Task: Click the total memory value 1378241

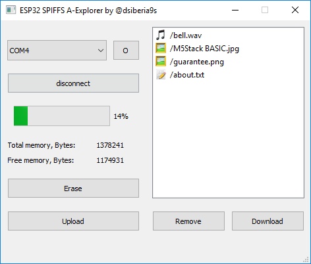Action: pos(110,145)
